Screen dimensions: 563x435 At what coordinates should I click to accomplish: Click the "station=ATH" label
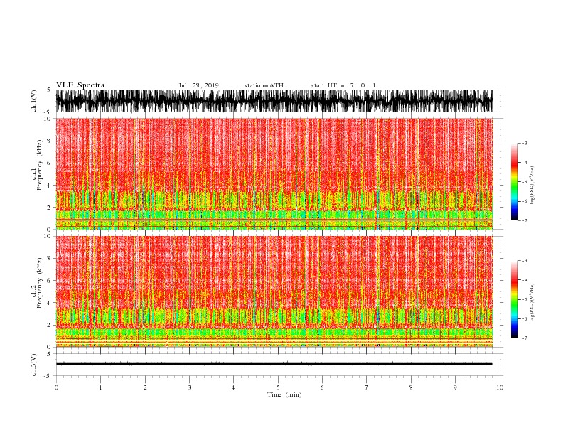point(264,85)
